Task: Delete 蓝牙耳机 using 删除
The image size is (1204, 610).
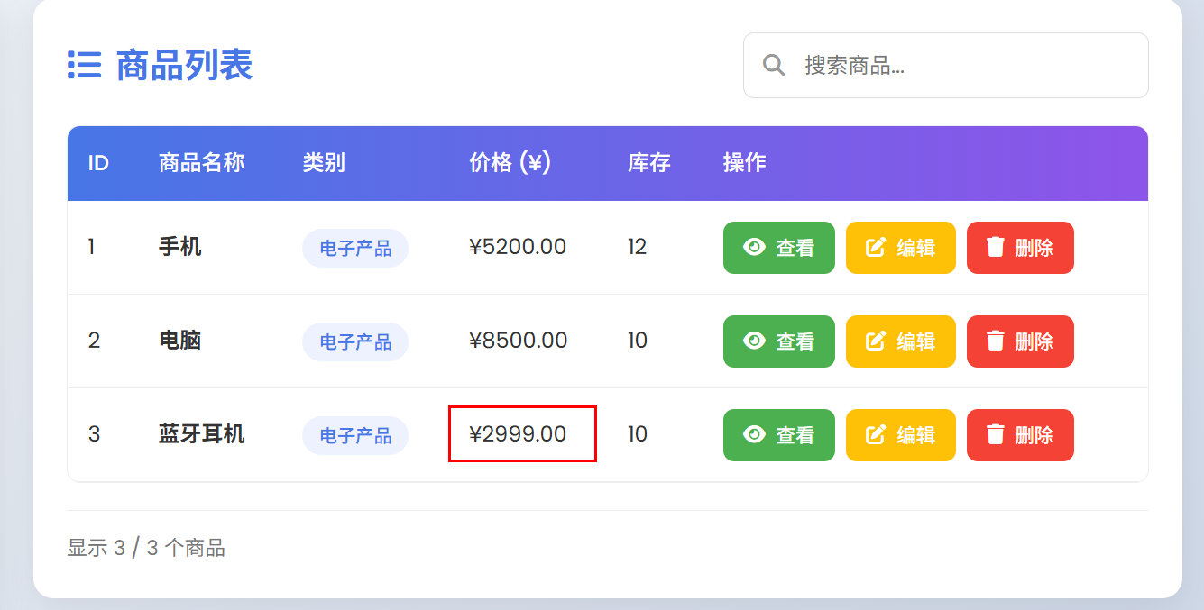Action: tap(1020, 435)
